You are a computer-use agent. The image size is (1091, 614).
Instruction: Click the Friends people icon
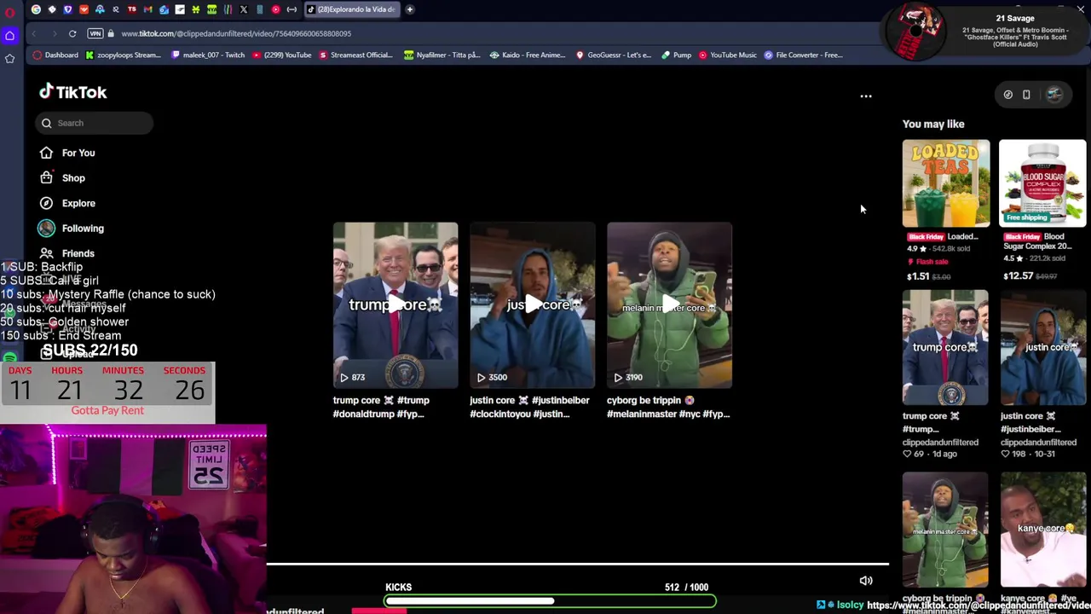46,253
